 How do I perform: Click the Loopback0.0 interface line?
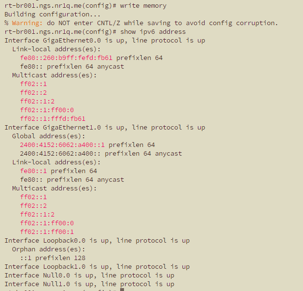(97, 240)
